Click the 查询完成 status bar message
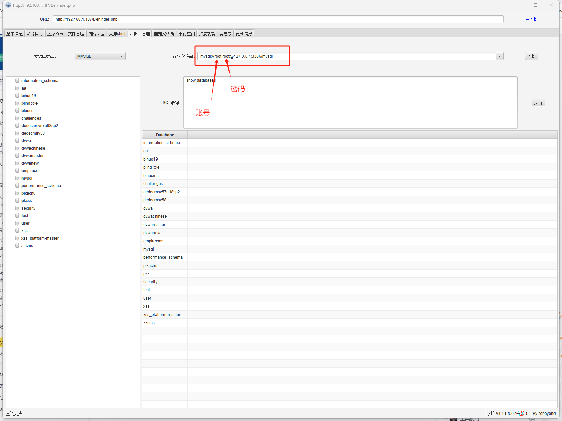Viewport: 562px width, 421px height. [15, 414]
